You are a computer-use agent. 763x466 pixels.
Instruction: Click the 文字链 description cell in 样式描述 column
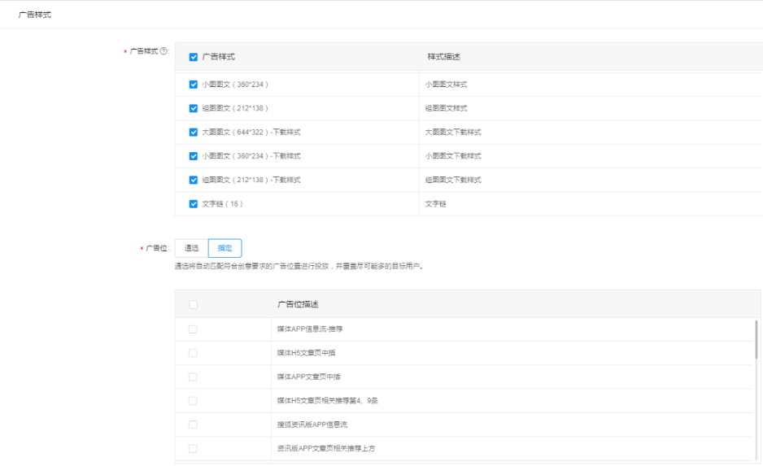point(435,204)
